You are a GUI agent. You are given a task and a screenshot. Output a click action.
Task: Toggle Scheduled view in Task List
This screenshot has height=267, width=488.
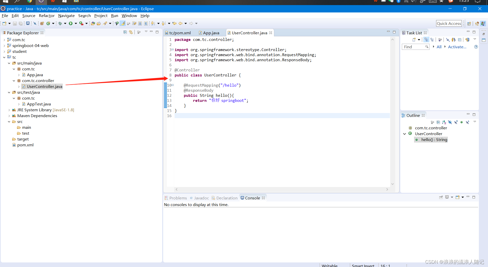tap(432, 40)
